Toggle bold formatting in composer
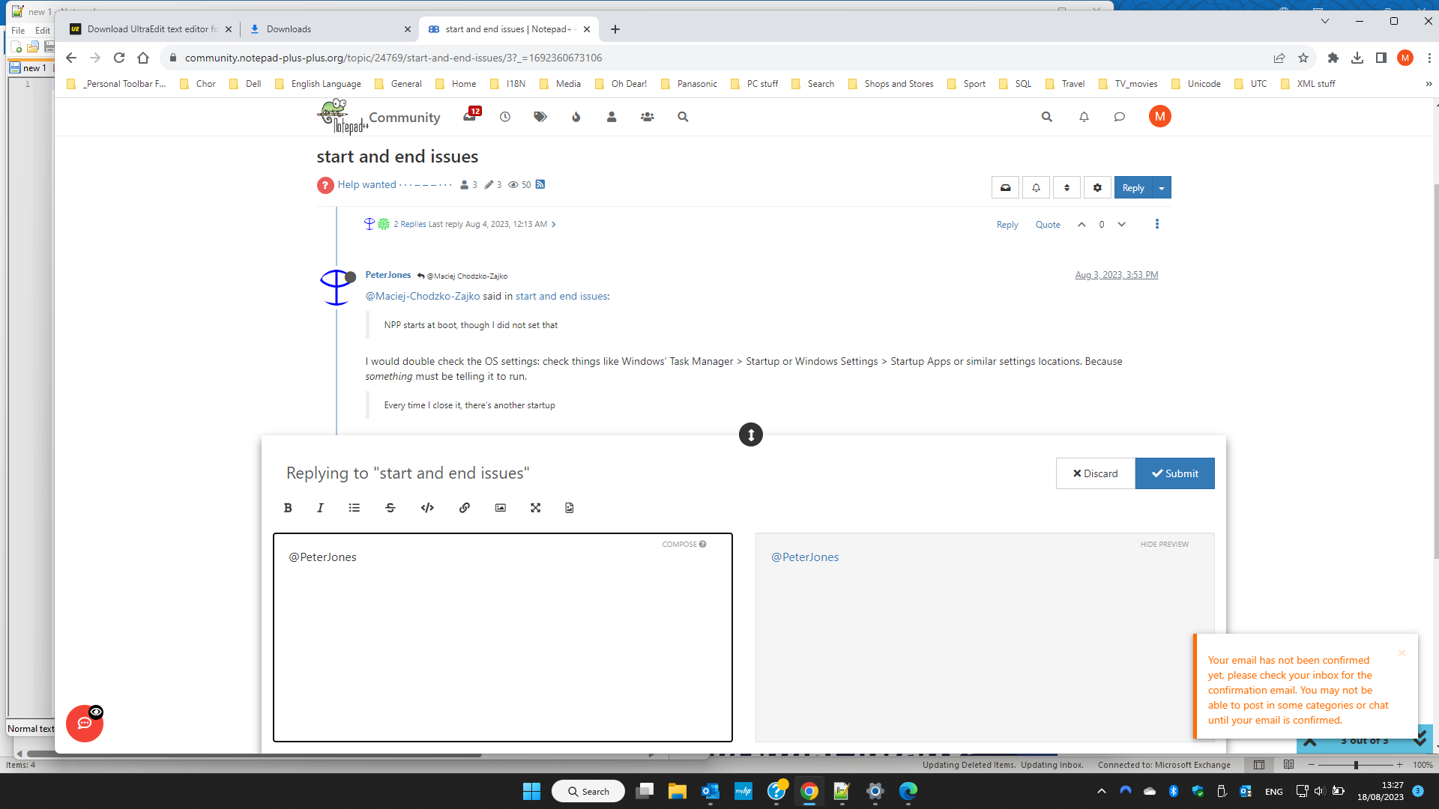Screen dimensions: 1439x809 pos(288,508)
